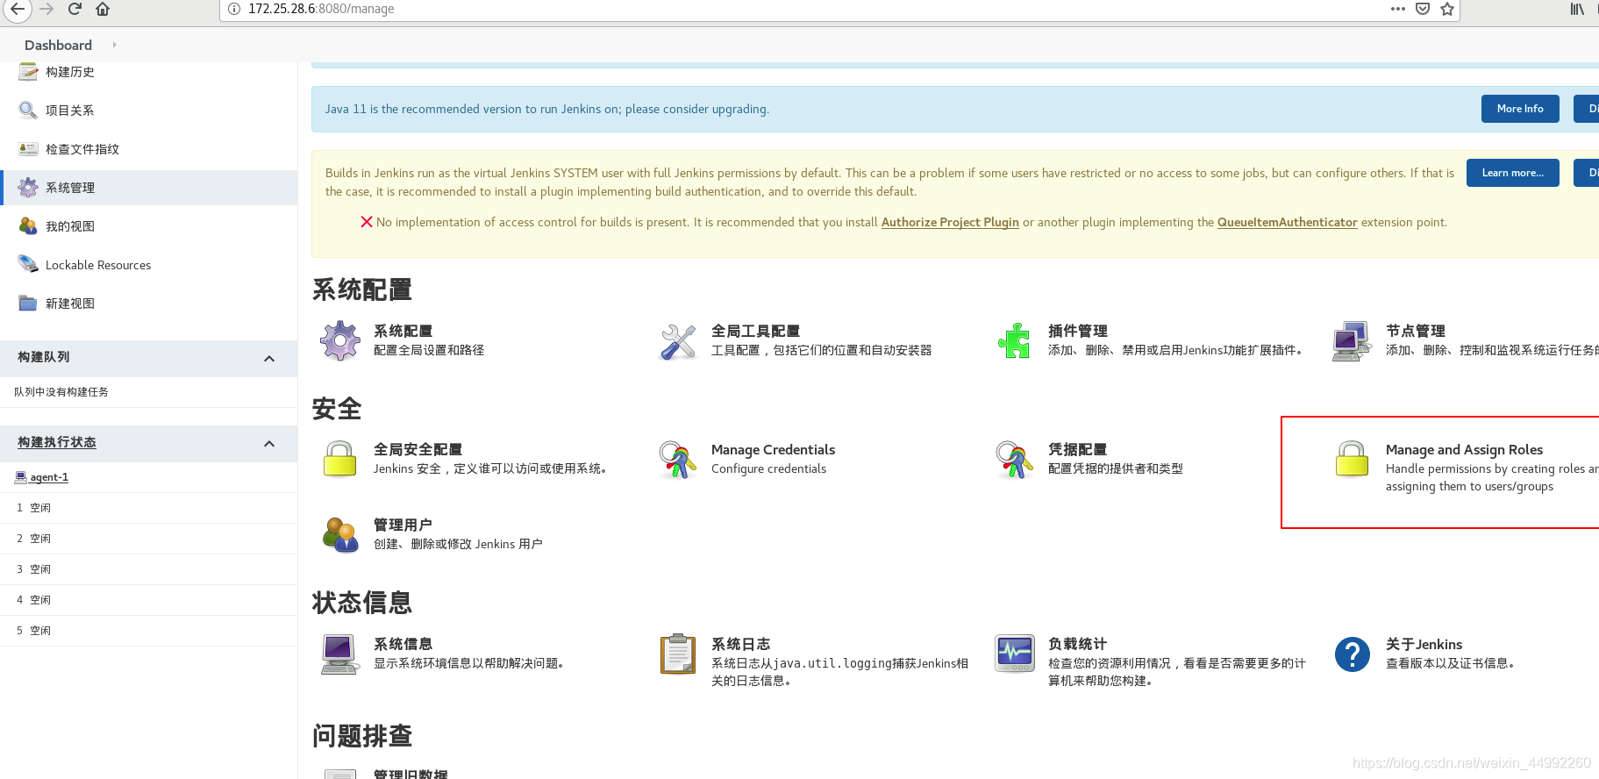Screen dimensions: 1599x779
Task: Click the site information icon in the address bar
Action: [x=234, y=9]
